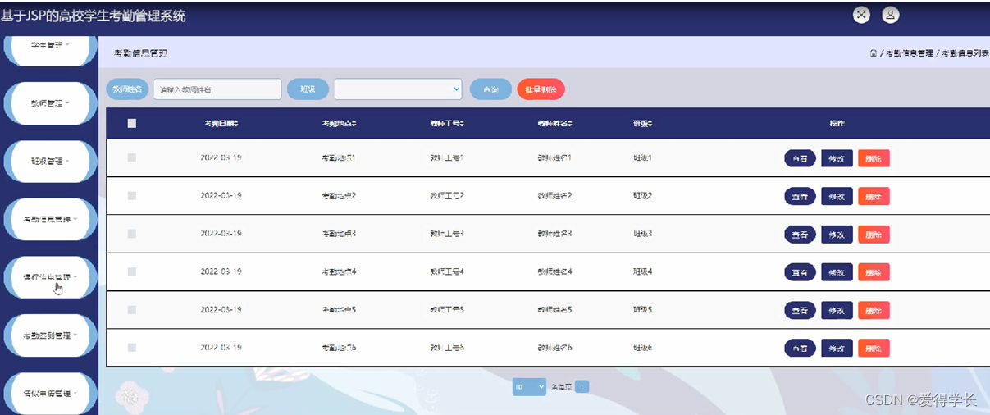This screenshot has height=415, width=990.
Task: Expand 教师管理 sidebar menu
Action: pos(50,103)
